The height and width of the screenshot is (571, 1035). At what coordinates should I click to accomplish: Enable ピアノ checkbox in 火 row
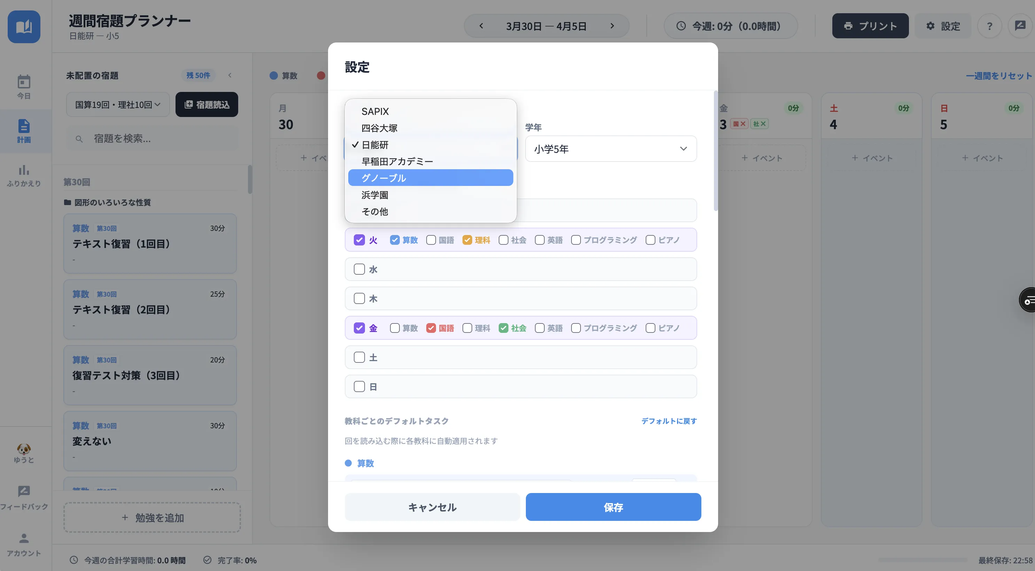click(x=651, y=240)
